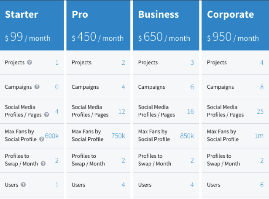This screenshot has height=199, width=269.
Task: Click help icon next to Starter Projects
Action: tap(30, 62)
